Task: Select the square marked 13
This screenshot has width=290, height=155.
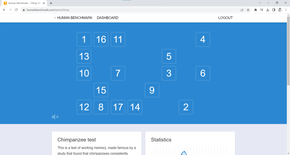Action: (84, 56)
